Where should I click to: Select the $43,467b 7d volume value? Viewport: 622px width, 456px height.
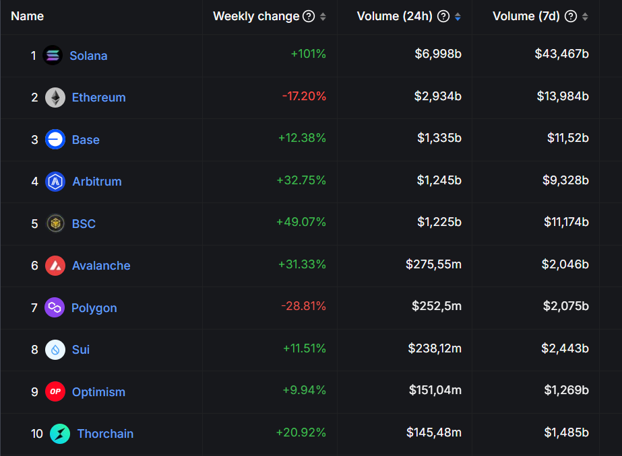[562, 54]
